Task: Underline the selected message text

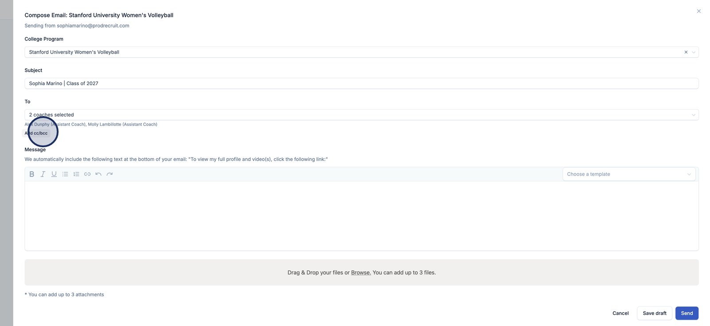Action: pyautogui.click(x=54, y=174)
